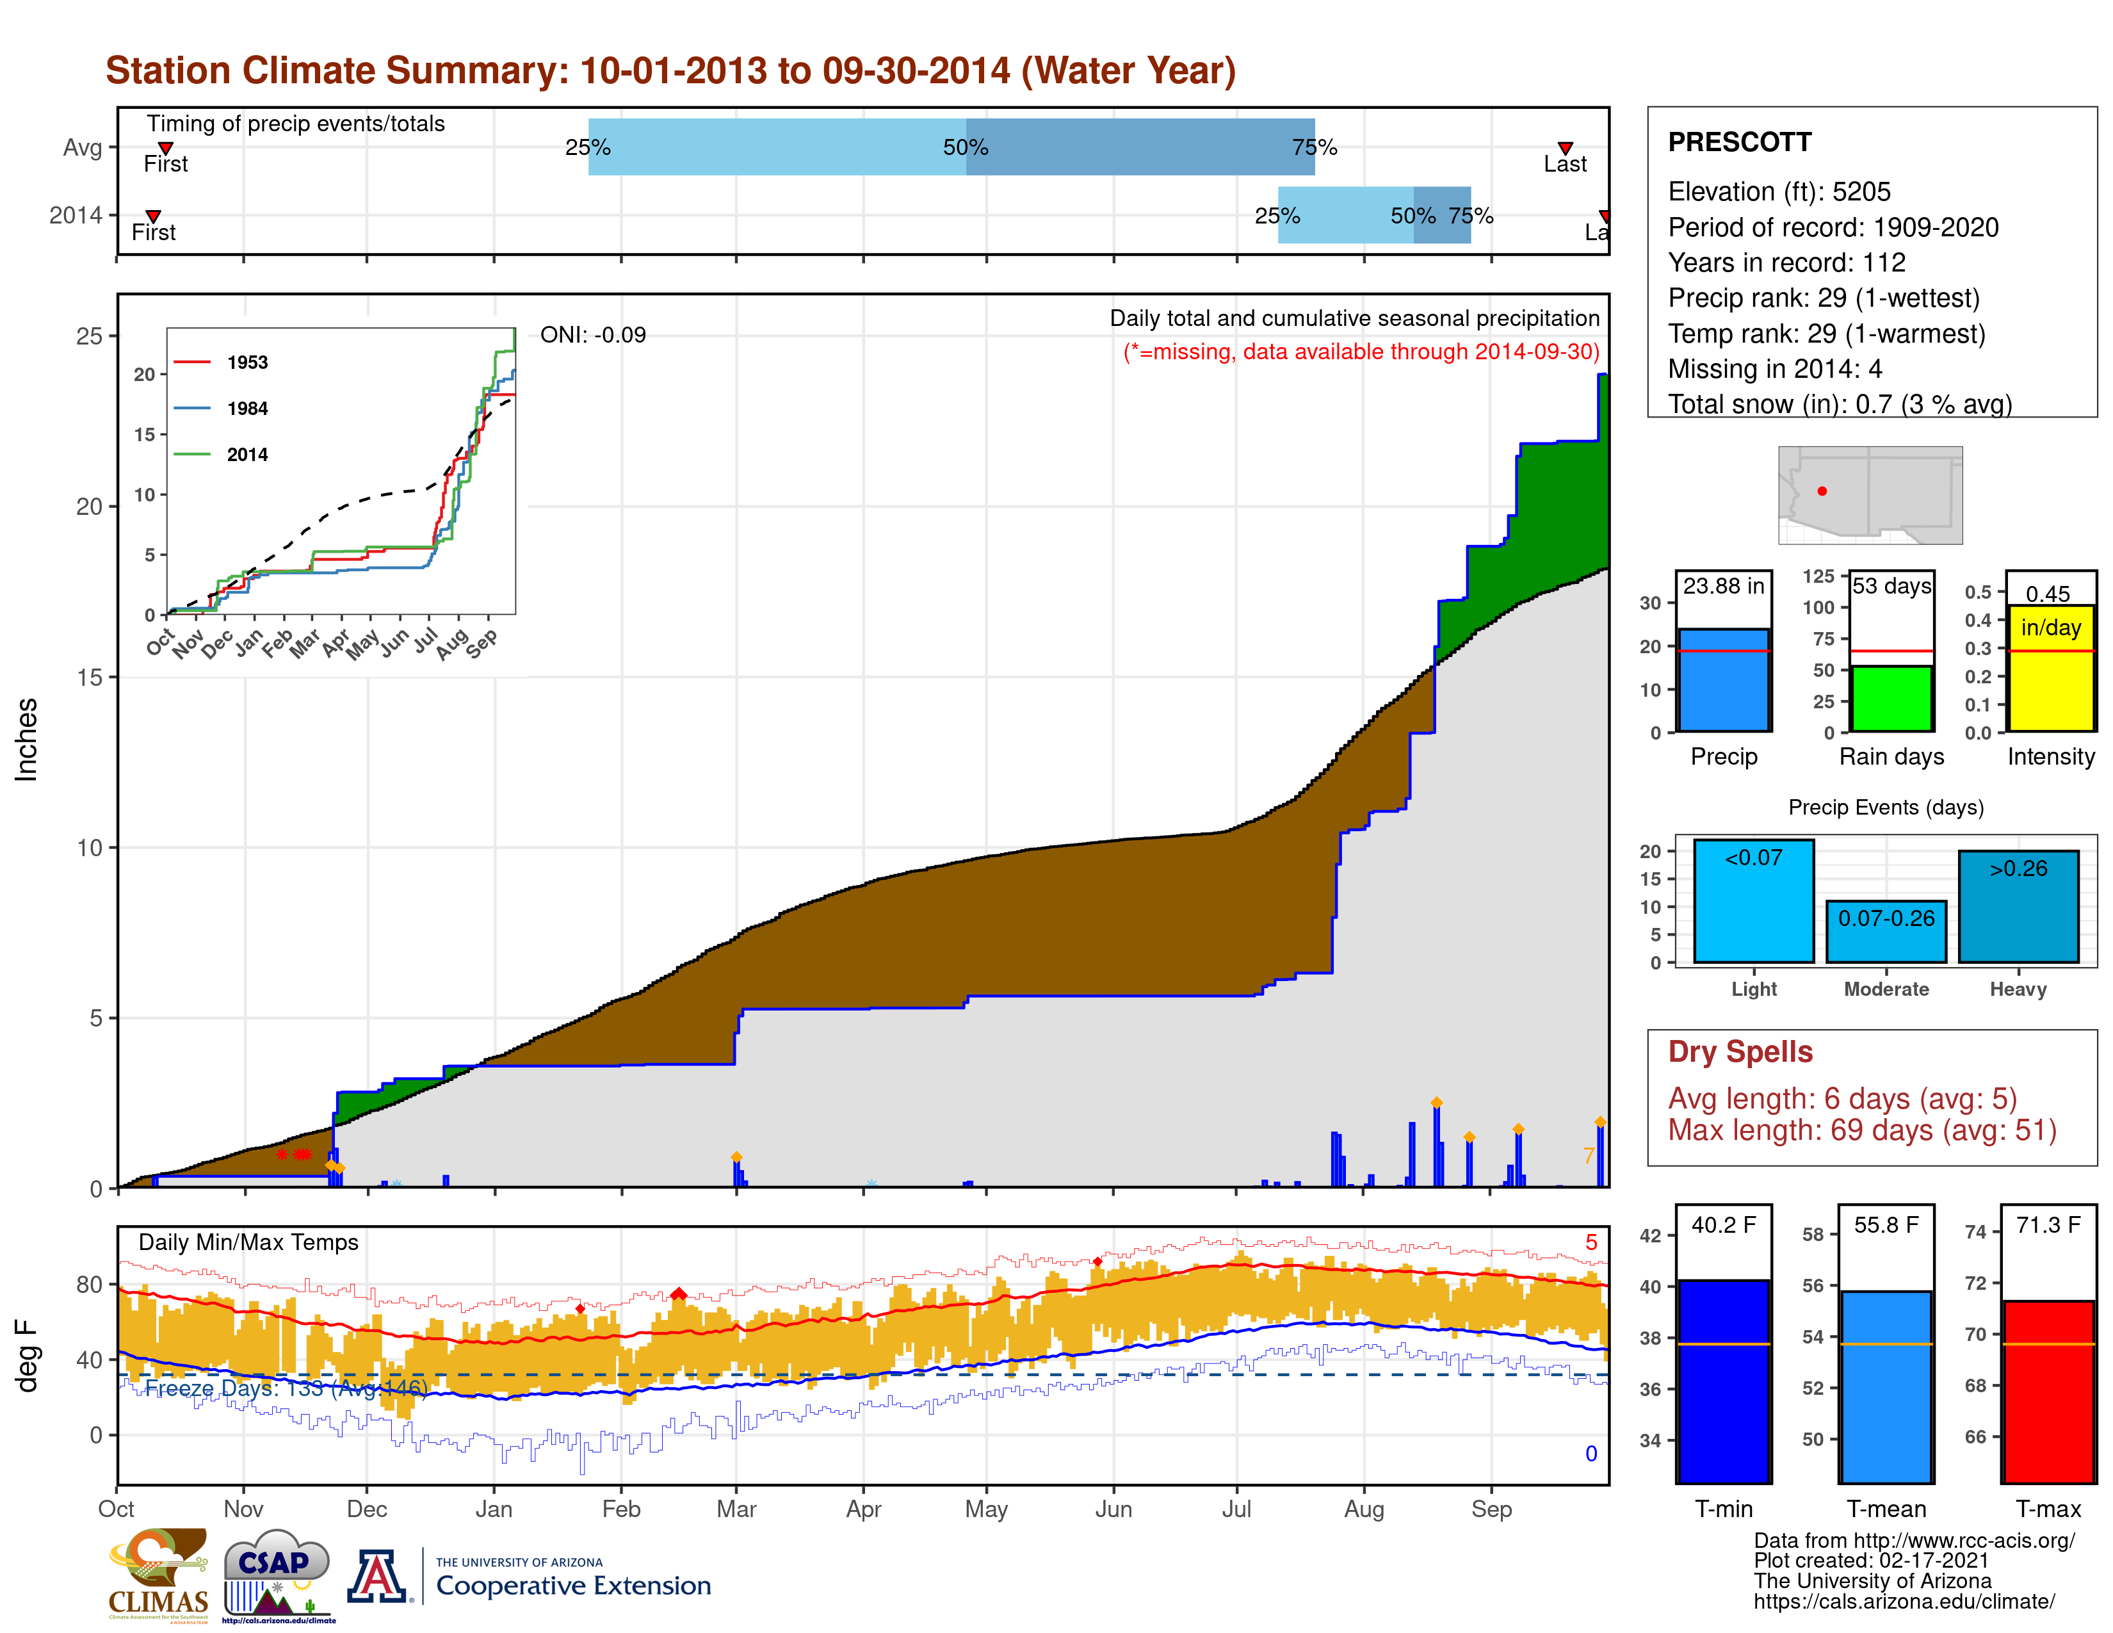Image resolution: width=2113 pixels, height=1633 pixels.
Task: Click the 2014 First red triangle marker
Action: coord(153,216)
